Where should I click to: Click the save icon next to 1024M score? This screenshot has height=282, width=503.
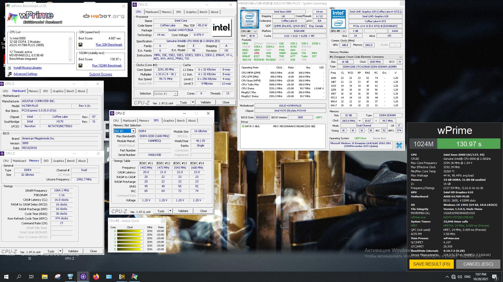pos(80,66)
